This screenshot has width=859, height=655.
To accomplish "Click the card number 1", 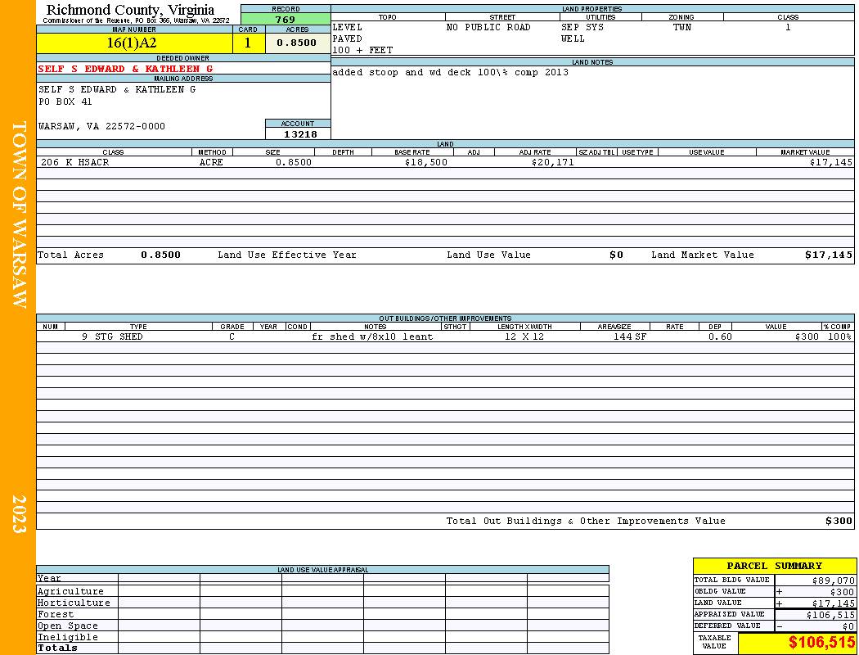I will (248, 43).
